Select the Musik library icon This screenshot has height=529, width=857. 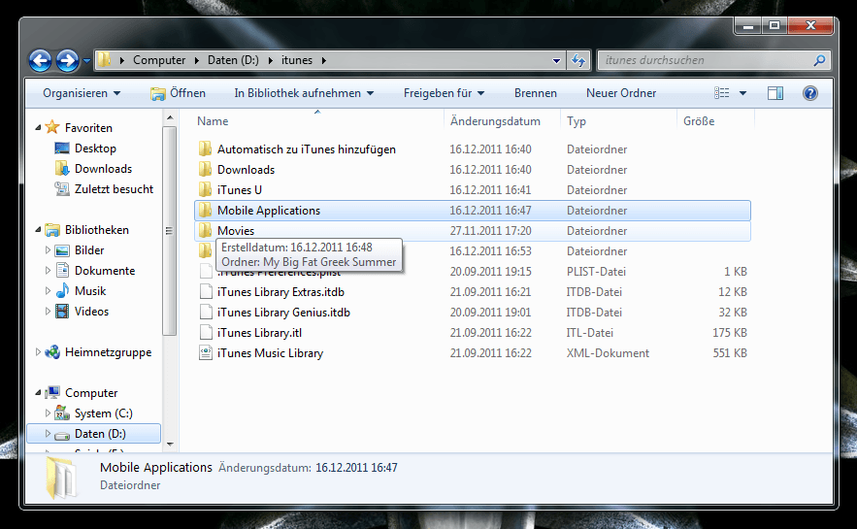pyautogui.click(x=62, y=291)
